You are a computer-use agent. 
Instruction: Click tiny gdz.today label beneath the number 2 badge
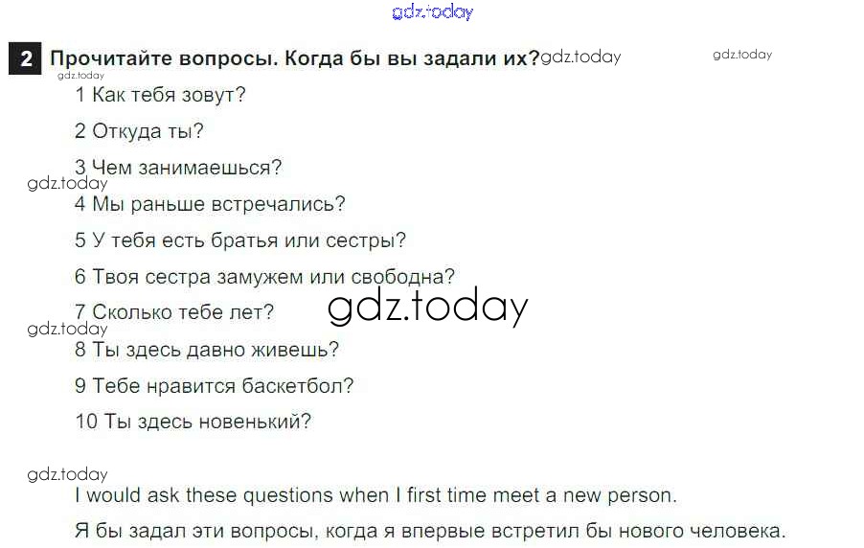point(80,75)
